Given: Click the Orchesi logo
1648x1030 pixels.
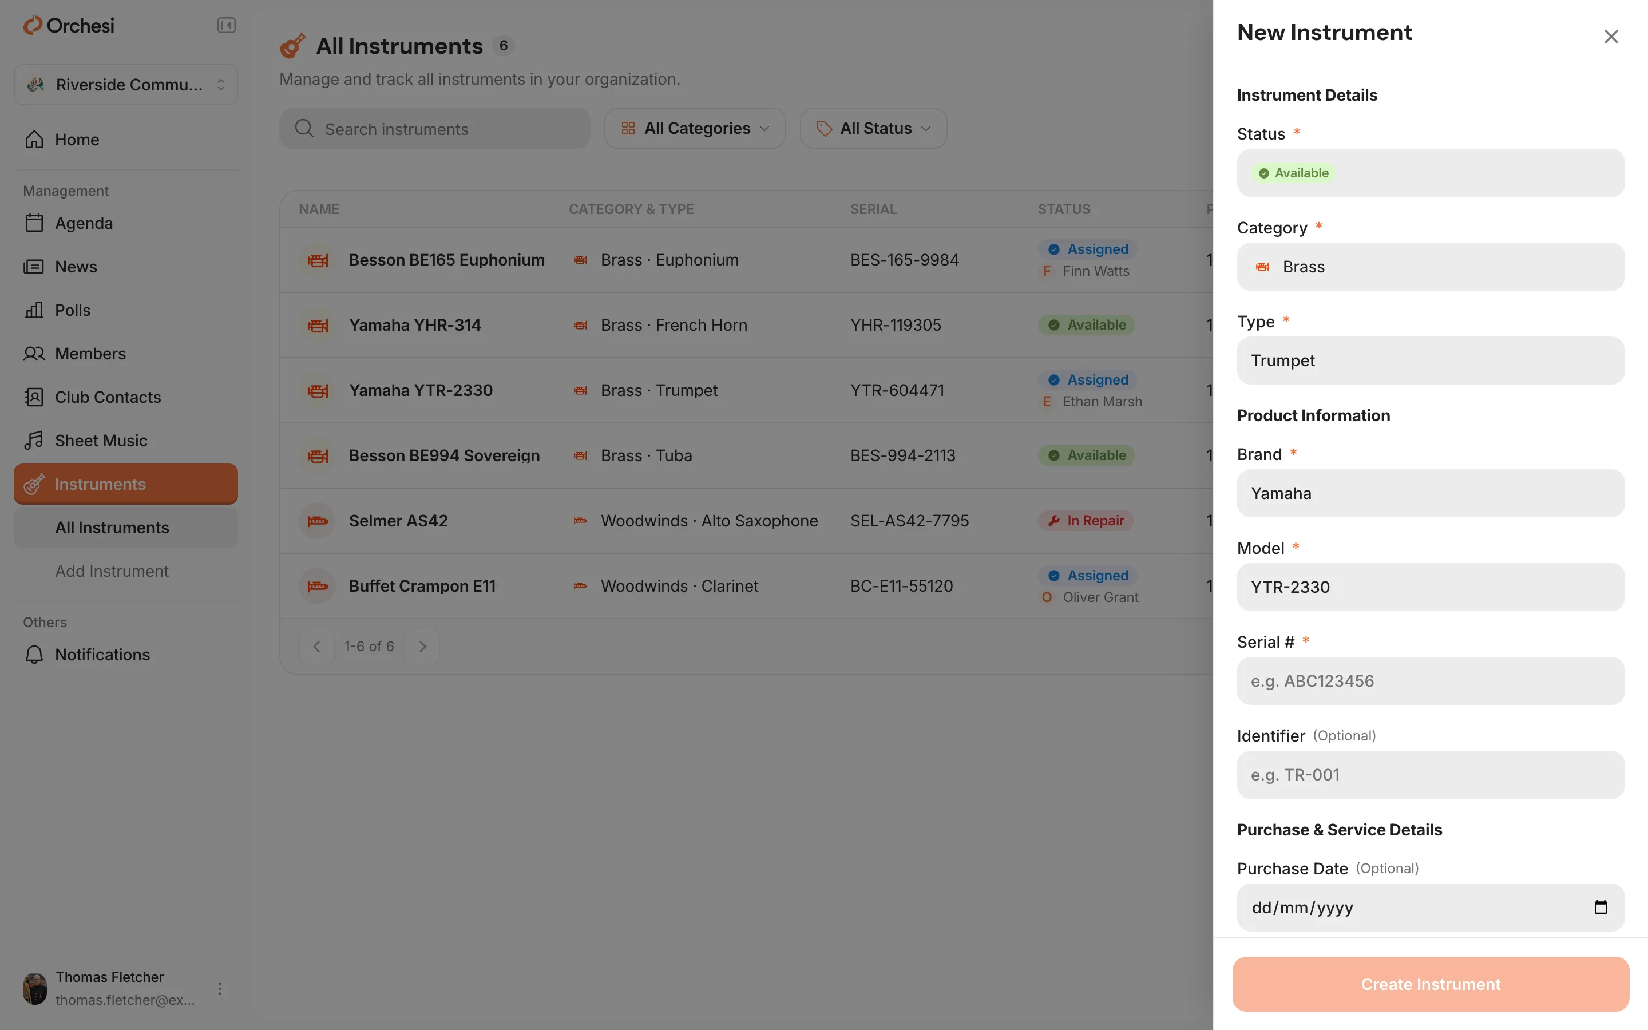Looking at the screenshot, I should click(69, 26).
